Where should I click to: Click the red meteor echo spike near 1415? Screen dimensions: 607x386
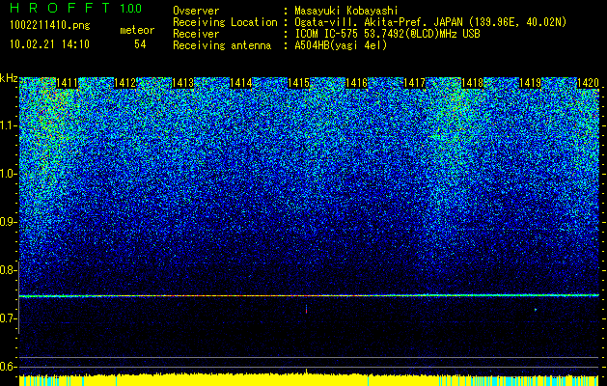306,309
